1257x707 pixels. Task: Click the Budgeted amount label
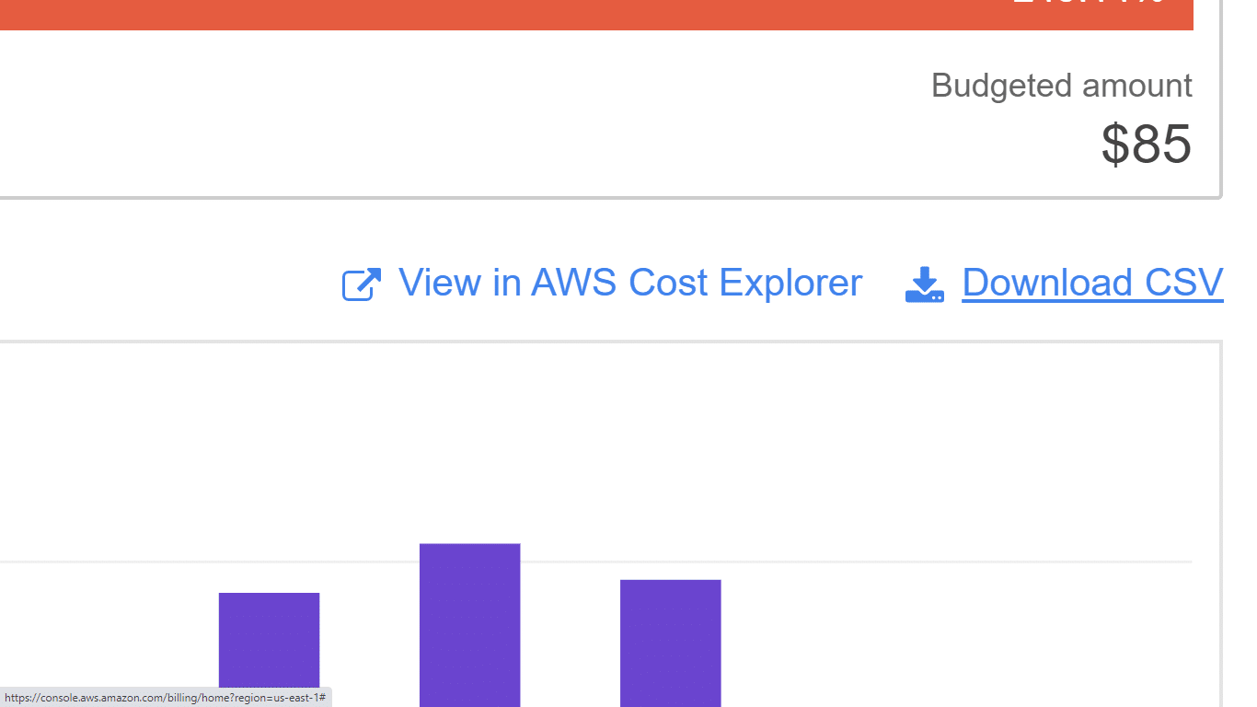point(1061,85)
